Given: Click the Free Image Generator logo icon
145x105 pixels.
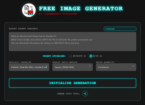Looking at the screenshot, I should pos(29,10).
